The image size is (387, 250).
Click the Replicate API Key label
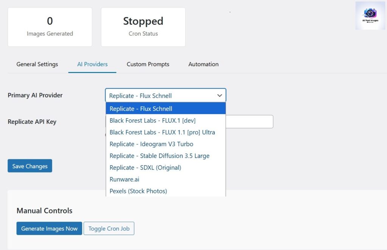[32, 122]
